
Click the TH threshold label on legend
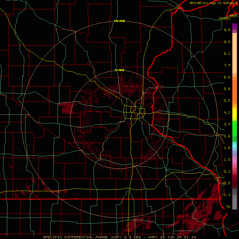[x=228, y=207]
